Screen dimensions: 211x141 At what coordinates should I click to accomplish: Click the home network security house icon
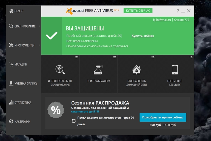[136, 70]
